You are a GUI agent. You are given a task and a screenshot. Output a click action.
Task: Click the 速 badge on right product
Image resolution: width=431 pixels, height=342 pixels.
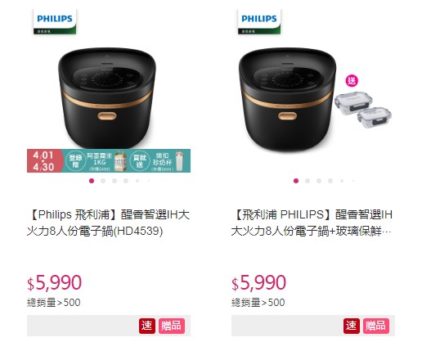tap(352, 326)
